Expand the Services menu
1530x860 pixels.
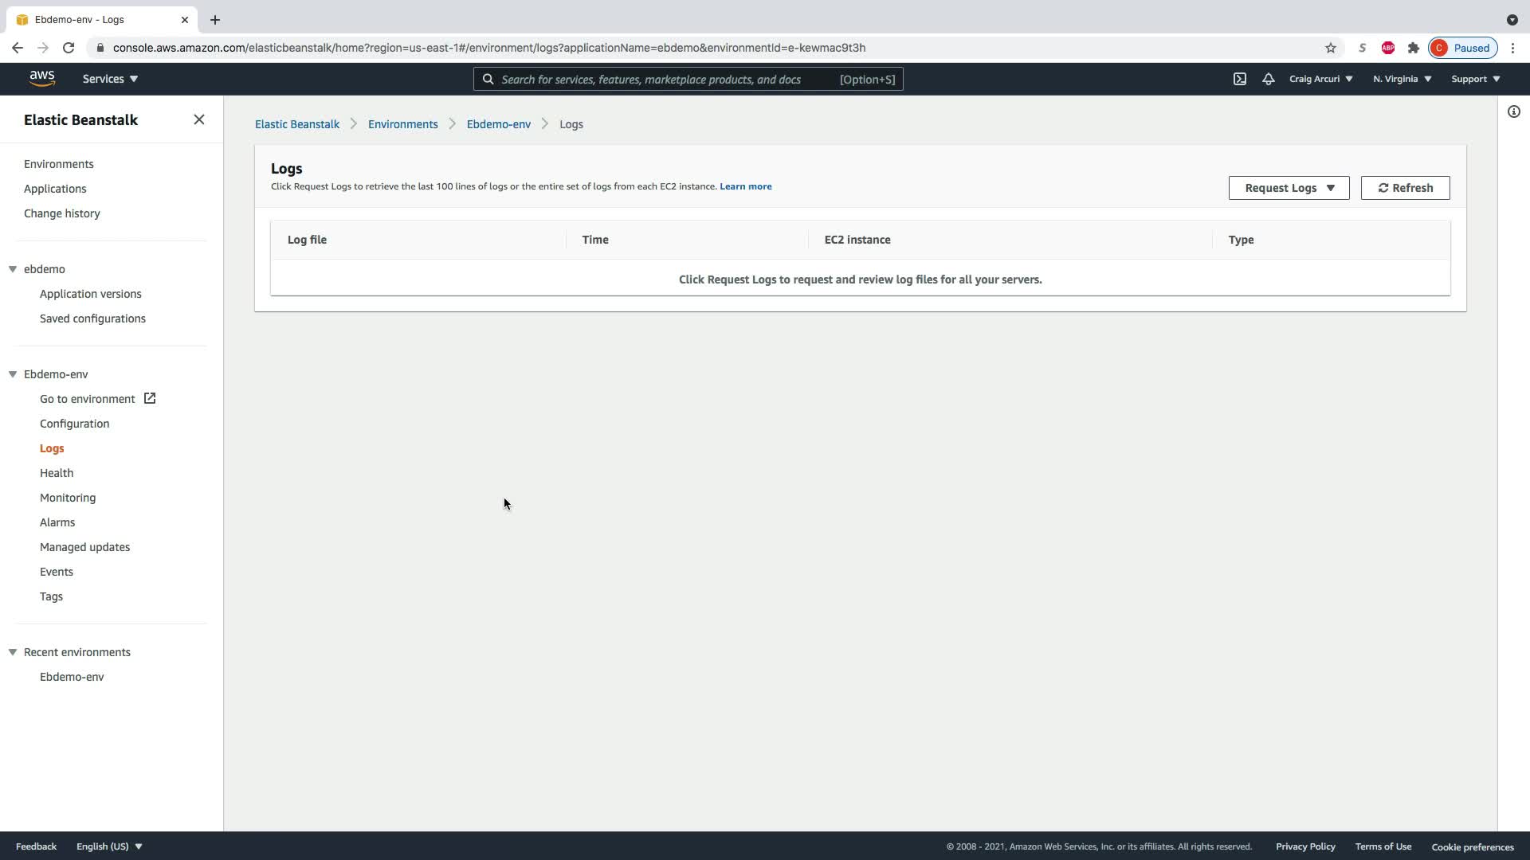(x=110, y=79)
